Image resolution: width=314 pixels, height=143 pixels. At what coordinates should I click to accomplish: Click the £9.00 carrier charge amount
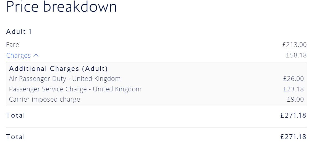(295, 99)
